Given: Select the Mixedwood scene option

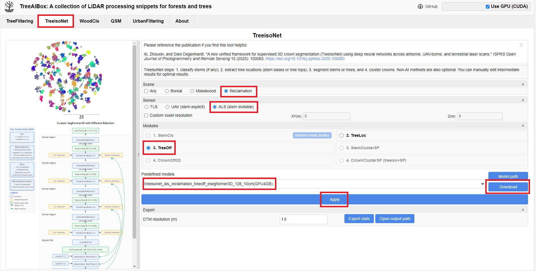Looking at the screenshot, I should (x=192, y=91).
